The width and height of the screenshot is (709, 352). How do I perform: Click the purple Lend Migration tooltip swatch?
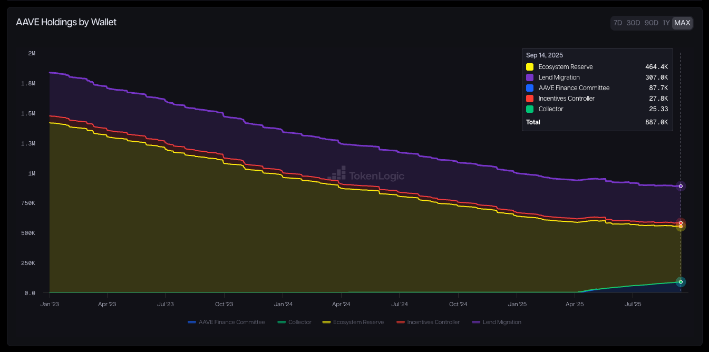[530, 77]
